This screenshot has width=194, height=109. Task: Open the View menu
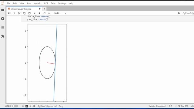tap(22, 3)
